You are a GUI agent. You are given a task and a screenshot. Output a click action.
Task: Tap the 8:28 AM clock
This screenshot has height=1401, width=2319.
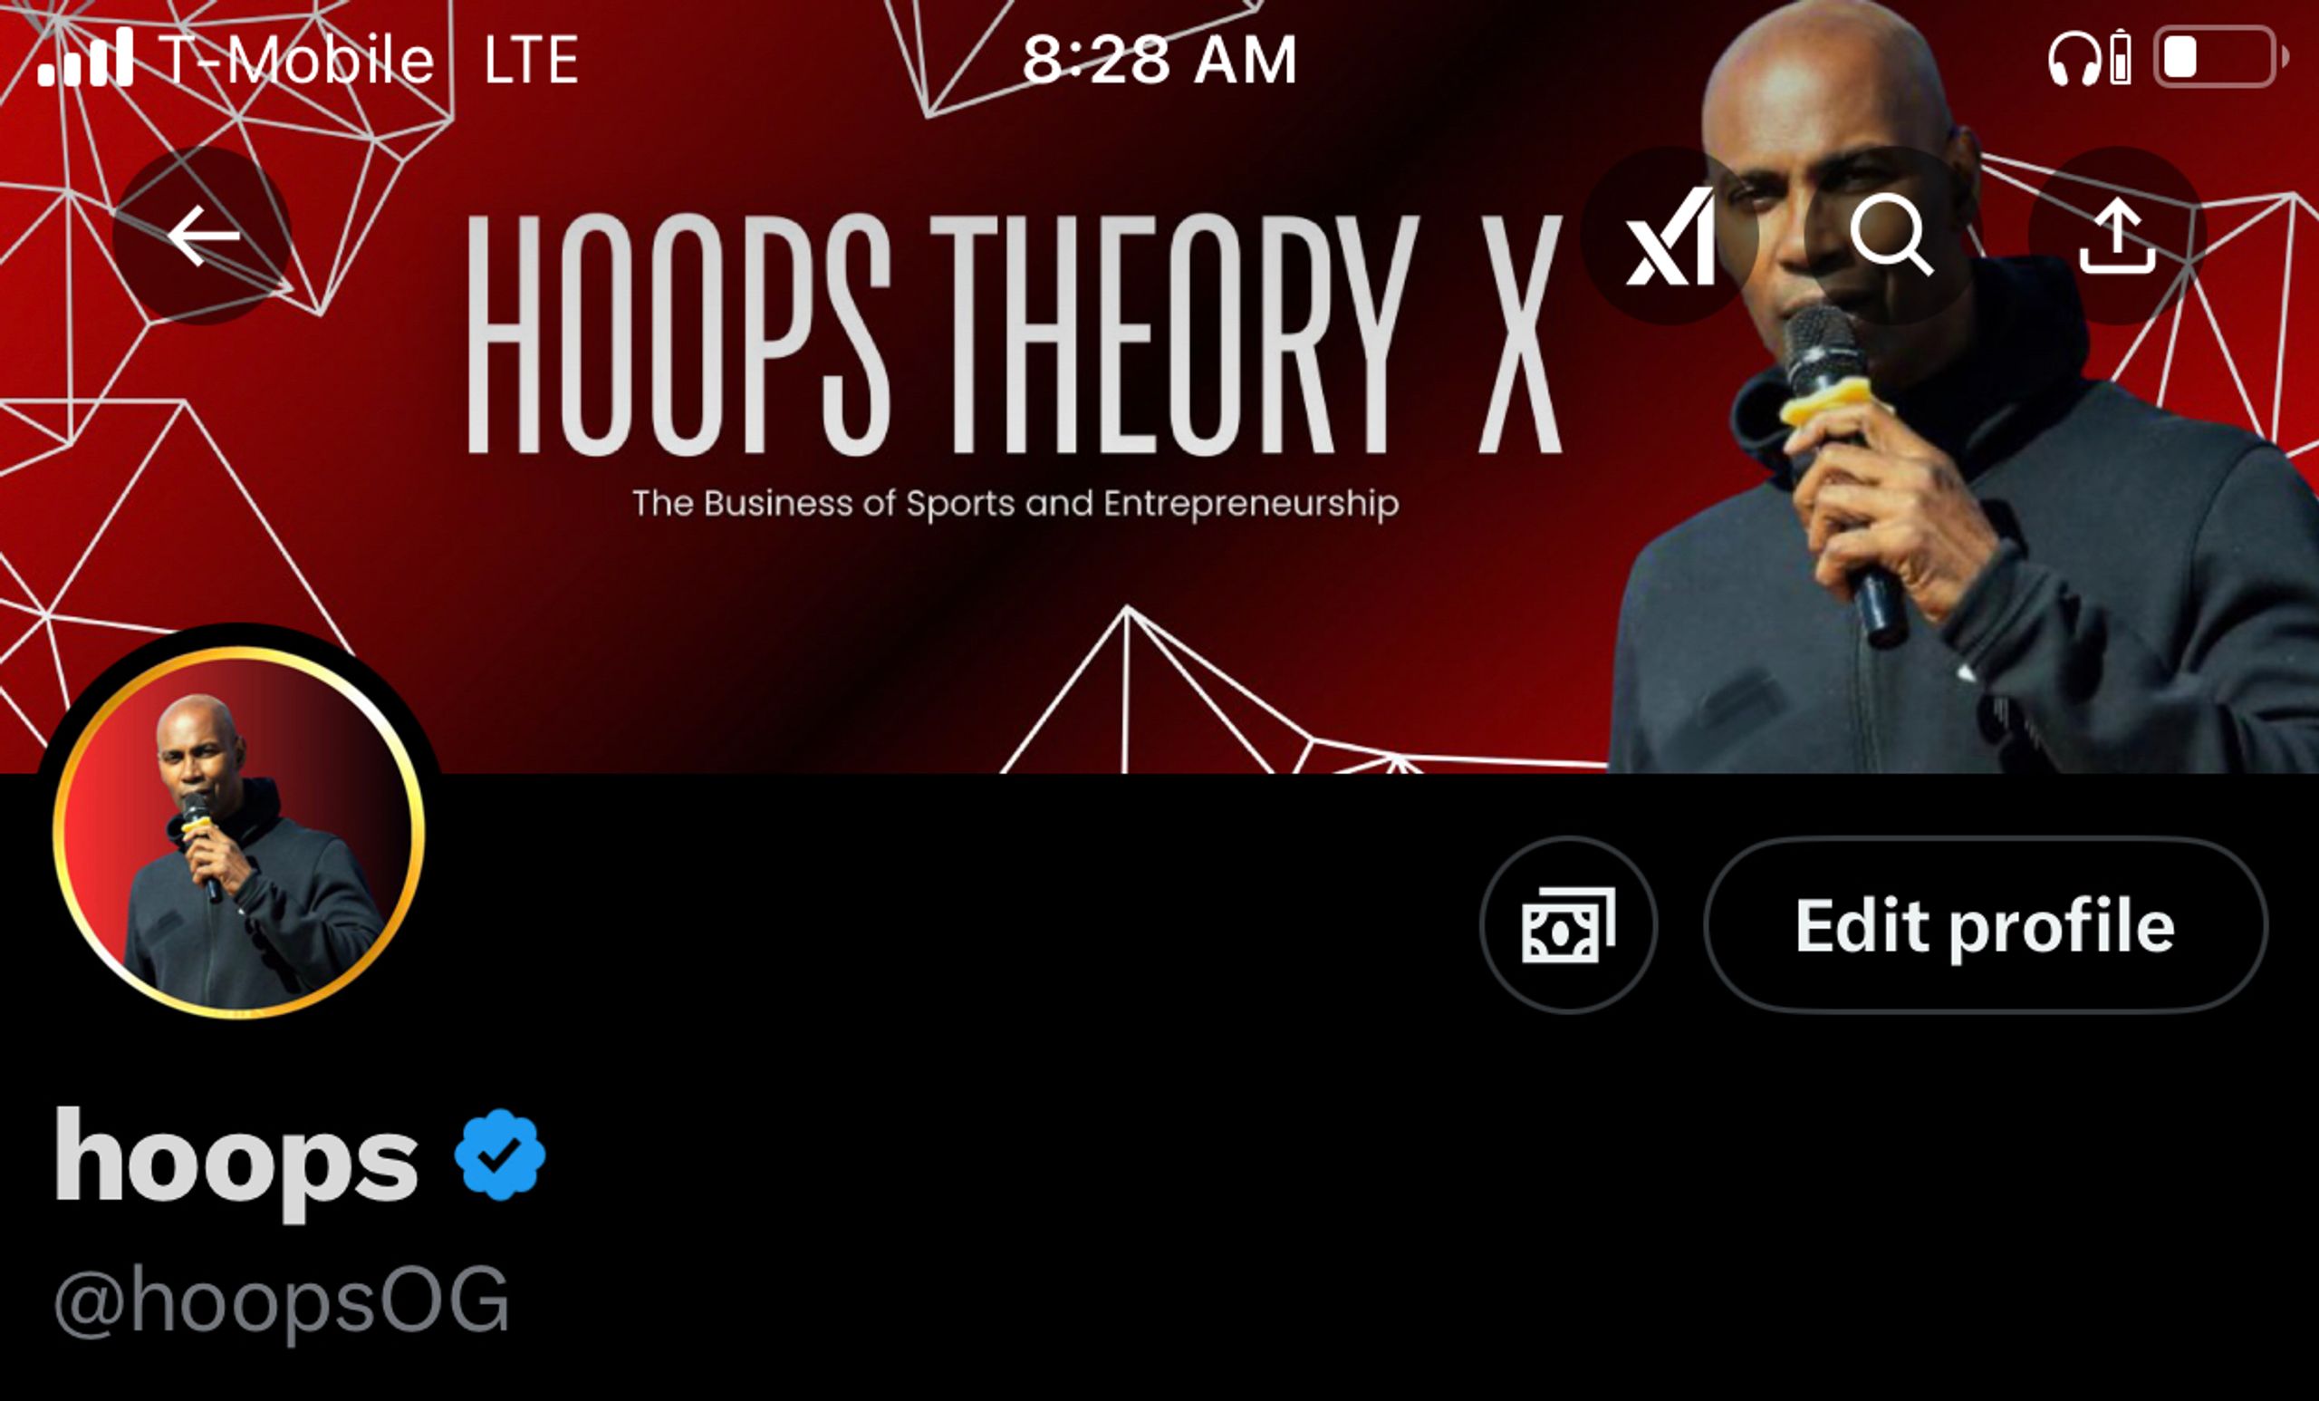click(x=1159, y=59)
